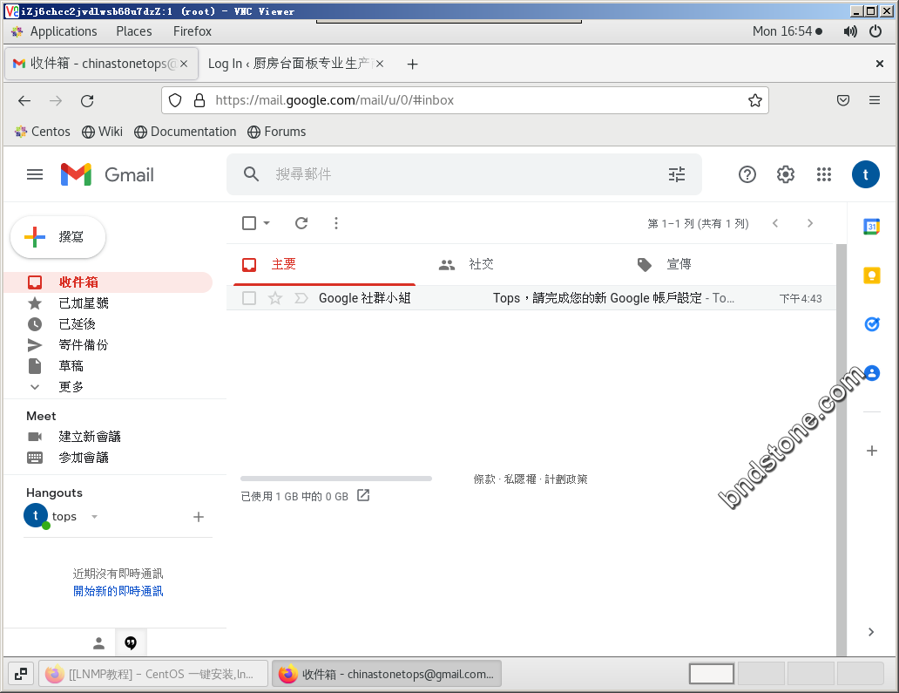
Task: Tick checkbox for Google 社群小組 email
Action: [249, 298]
